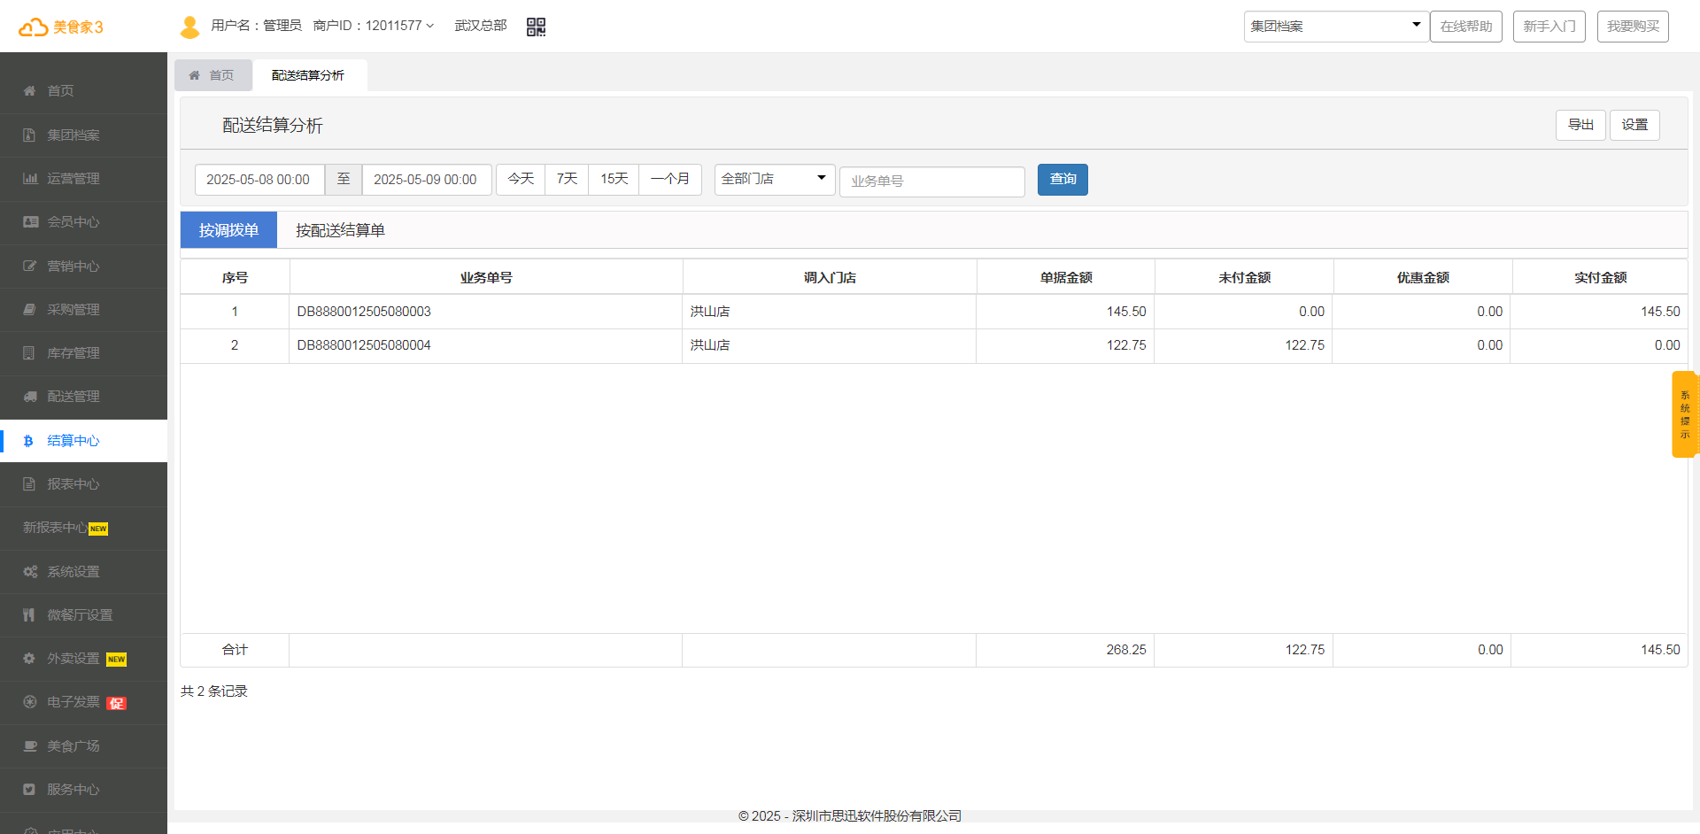The width and height of the screenshot is (1700, 834).
Task: Click the 我要购买 button
Action: point(1633,27)
